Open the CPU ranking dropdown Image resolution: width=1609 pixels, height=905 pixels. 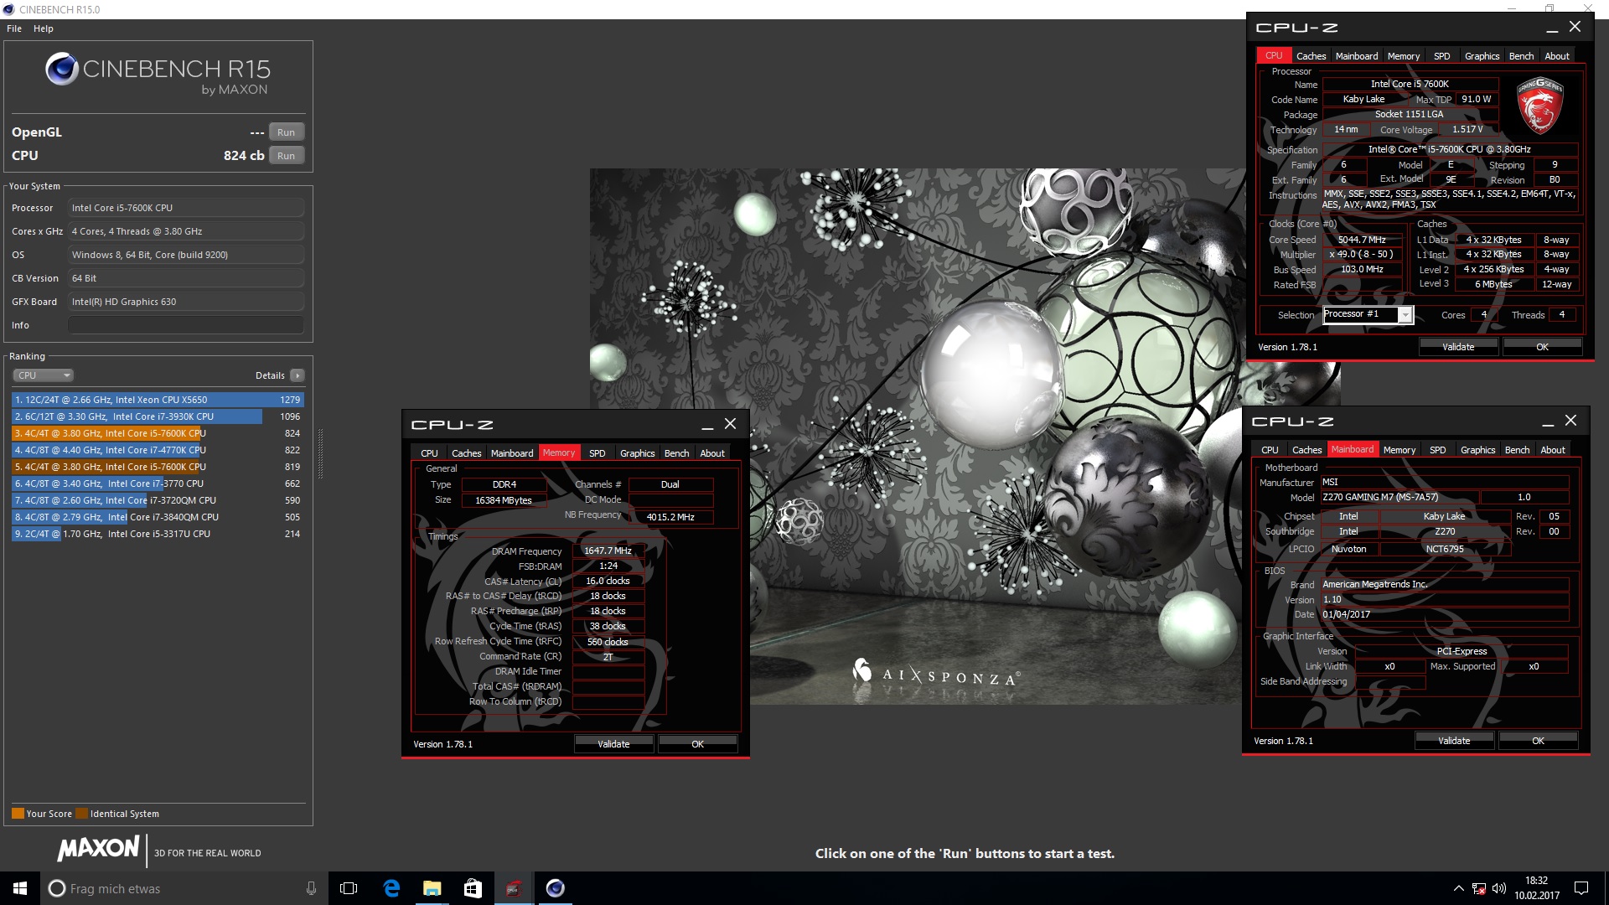43,375
